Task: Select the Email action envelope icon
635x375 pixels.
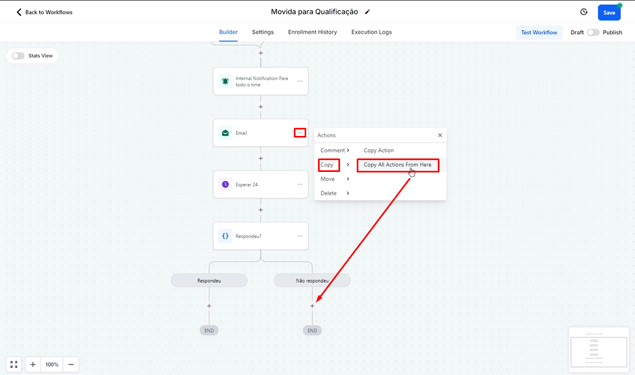Action: (x=225, y=133)
